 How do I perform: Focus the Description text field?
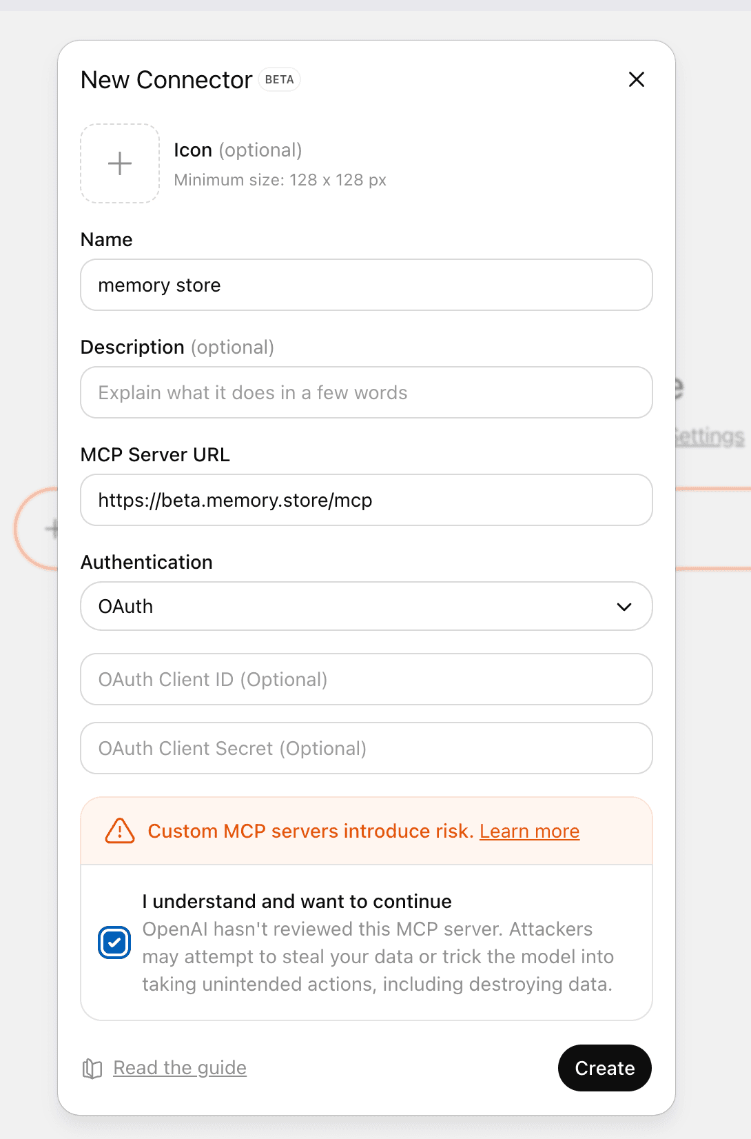pyautogui.click(x=367, y=392)
